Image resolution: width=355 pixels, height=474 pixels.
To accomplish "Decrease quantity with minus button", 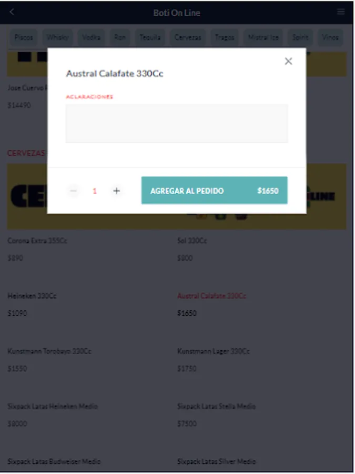I will 74,191.
